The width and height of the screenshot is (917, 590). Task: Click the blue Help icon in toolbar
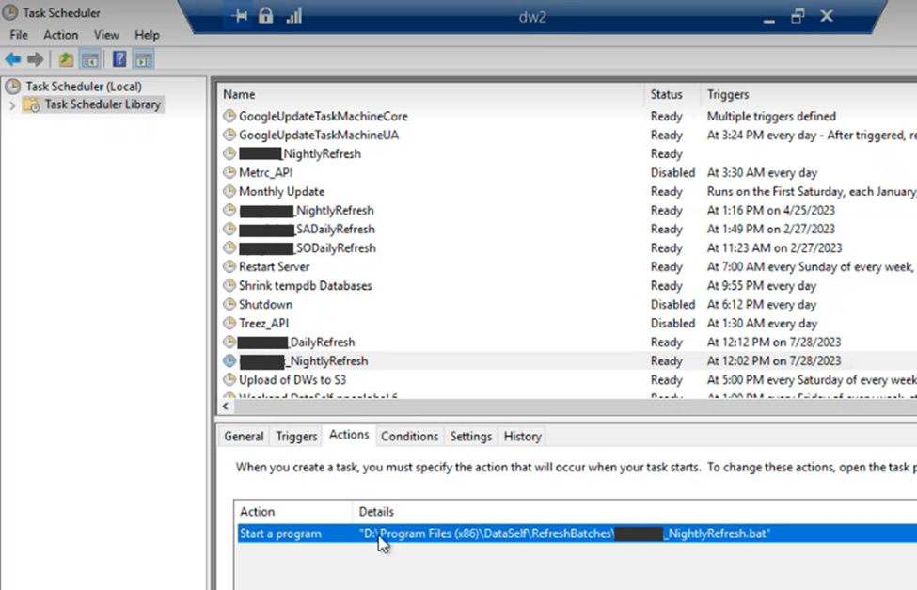[119, 59]
